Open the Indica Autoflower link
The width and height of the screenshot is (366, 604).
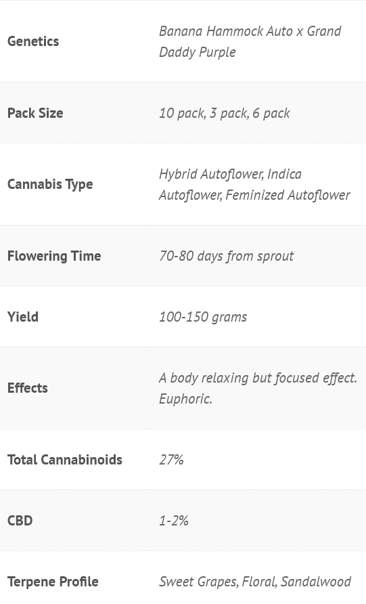coord(284,174)
